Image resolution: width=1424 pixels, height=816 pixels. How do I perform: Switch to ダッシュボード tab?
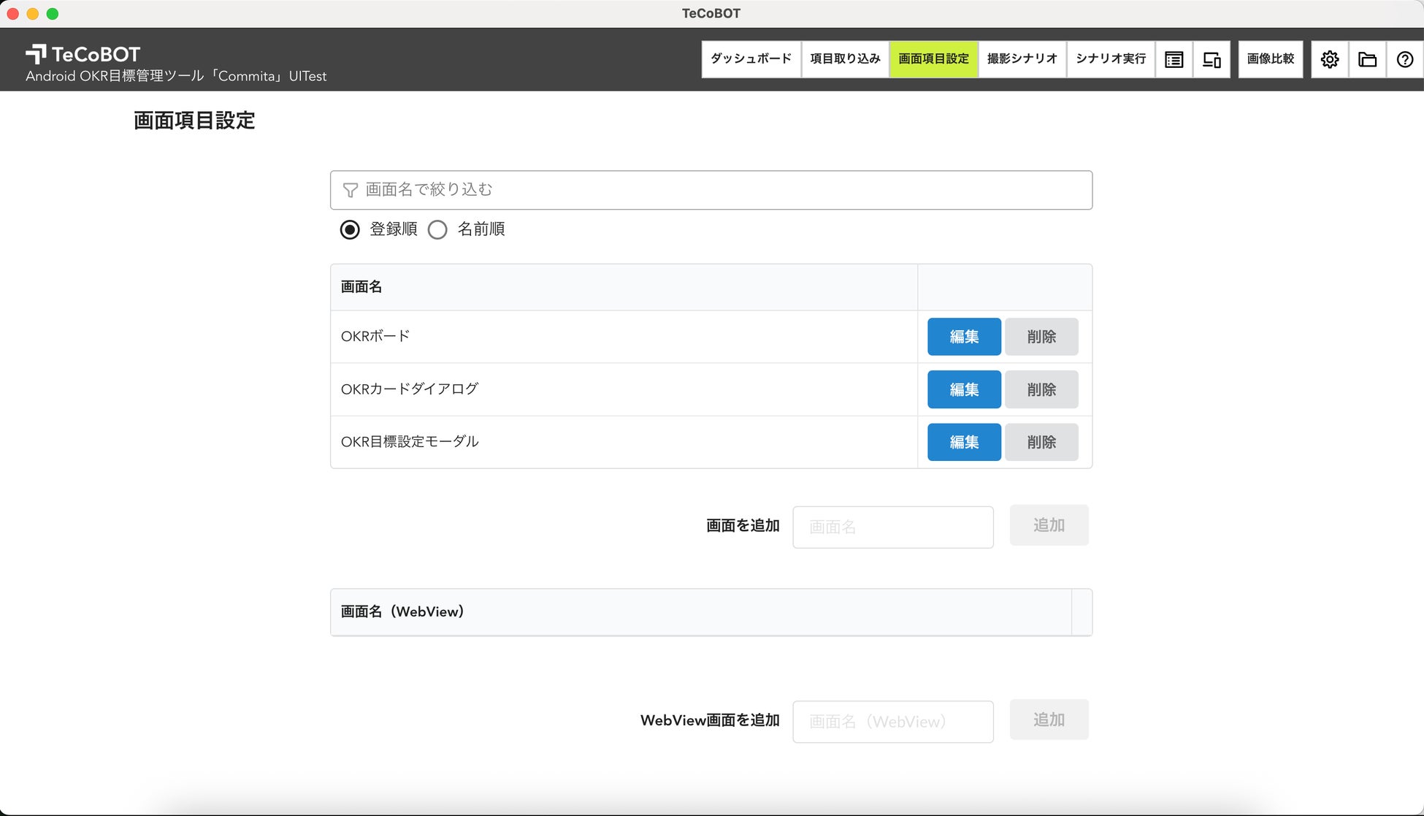coord(751,59)
